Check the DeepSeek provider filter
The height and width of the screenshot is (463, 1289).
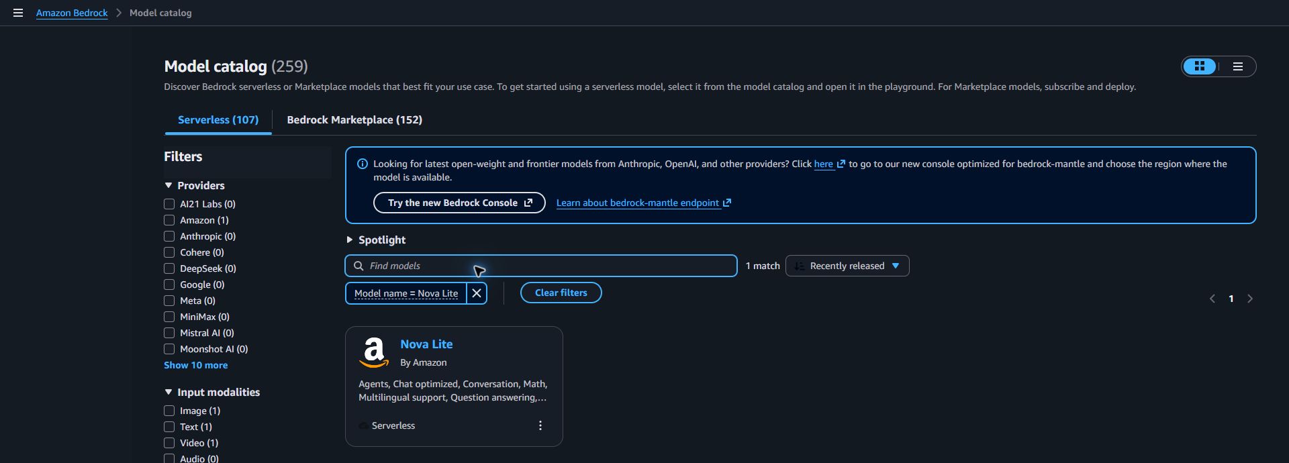(169, 268)
